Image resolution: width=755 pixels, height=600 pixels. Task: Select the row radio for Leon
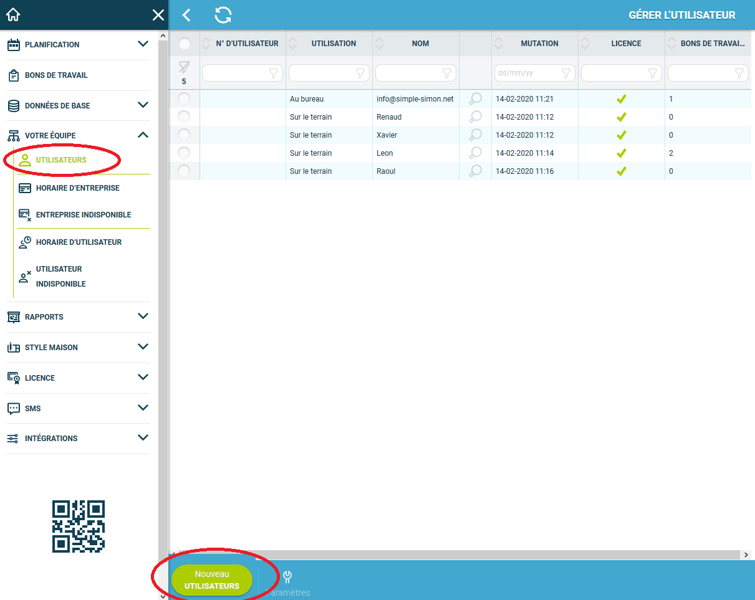click(x=184, y=153)
